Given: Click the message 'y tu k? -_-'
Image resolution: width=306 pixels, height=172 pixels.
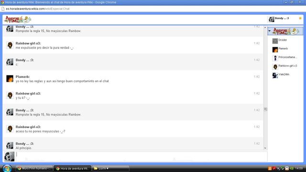Looking at the screenshot, I should (22, 98).
